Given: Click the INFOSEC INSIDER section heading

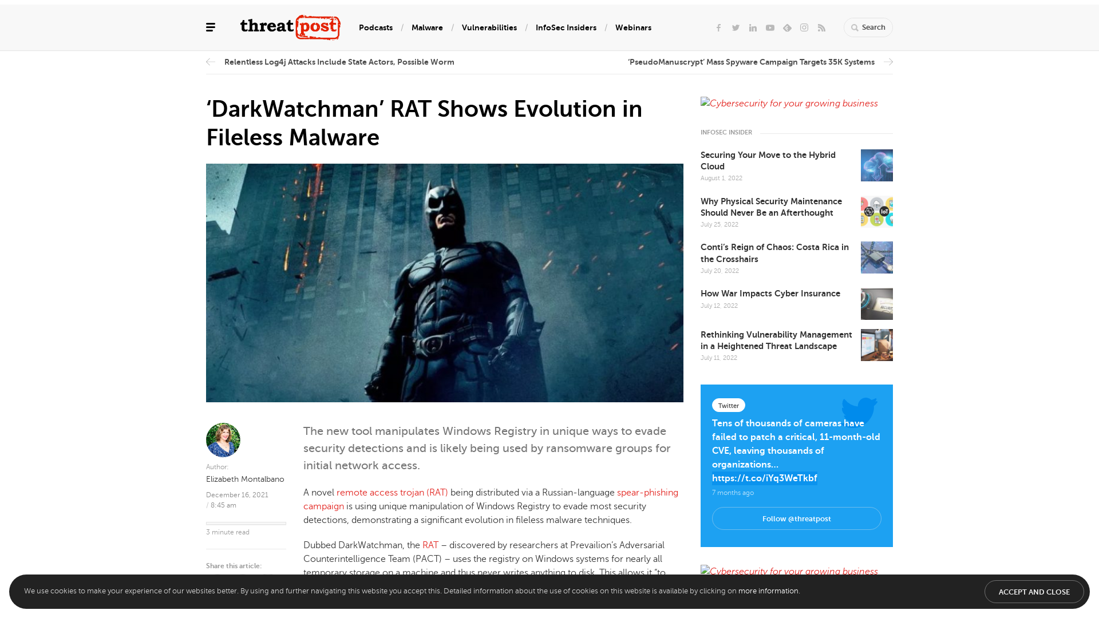Looking at the screenshot, I should click(726, 132).
